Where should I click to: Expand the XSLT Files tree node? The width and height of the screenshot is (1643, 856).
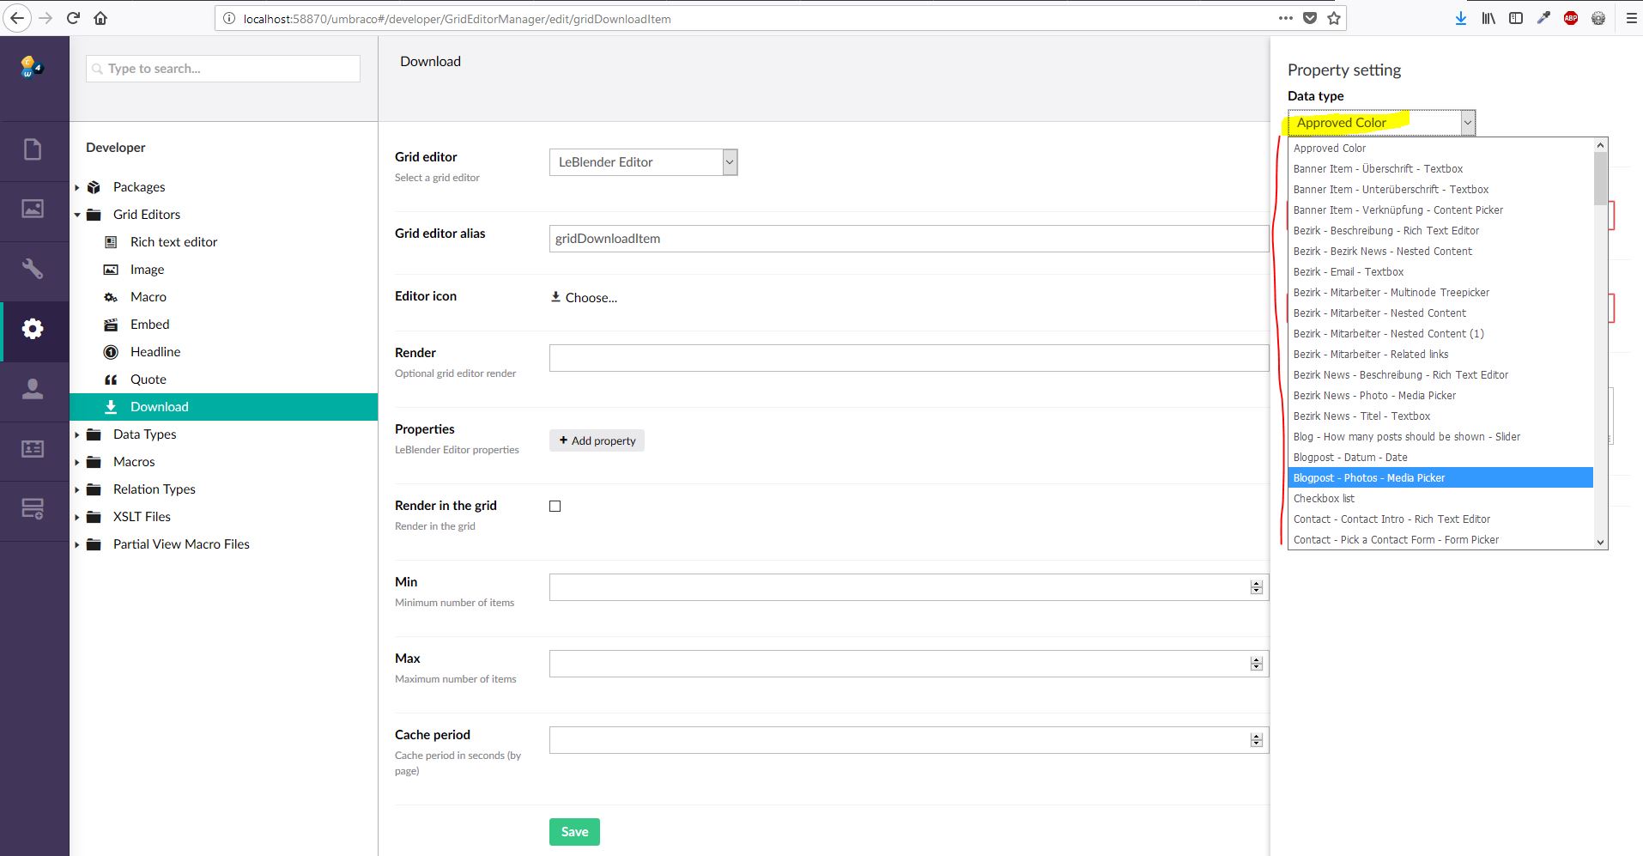coord(77,517)
